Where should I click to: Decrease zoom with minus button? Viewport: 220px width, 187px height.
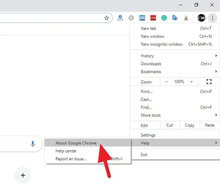[167, 82]
